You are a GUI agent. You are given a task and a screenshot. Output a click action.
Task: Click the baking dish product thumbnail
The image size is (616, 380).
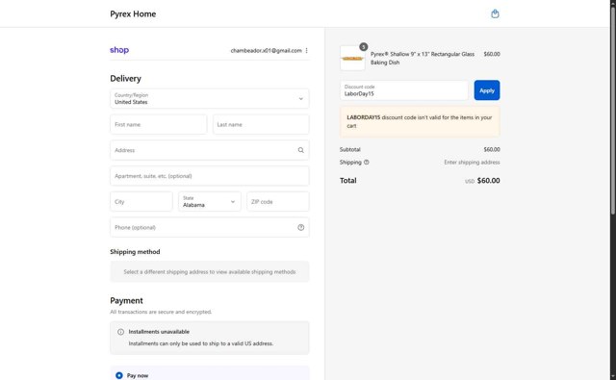click(x=352, y=58)
